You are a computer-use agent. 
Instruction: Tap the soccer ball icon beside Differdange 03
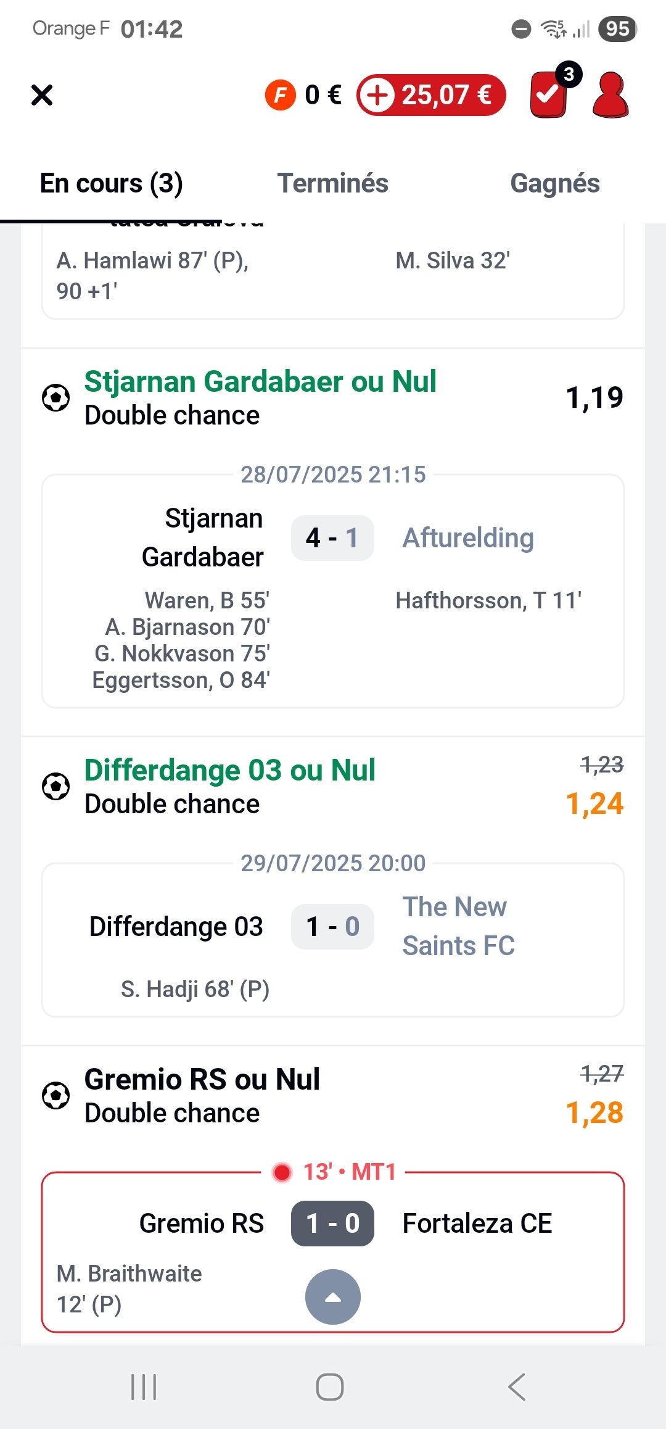click(x=55, y=786)
